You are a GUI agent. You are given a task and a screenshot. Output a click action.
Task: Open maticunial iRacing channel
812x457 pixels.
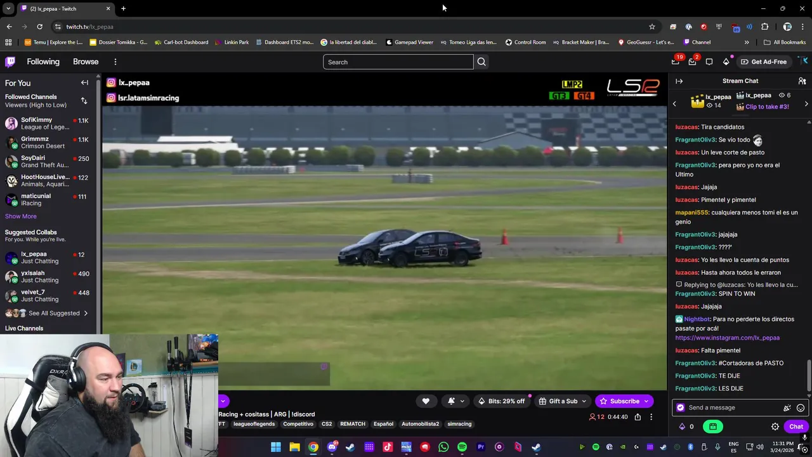point(48,200)
